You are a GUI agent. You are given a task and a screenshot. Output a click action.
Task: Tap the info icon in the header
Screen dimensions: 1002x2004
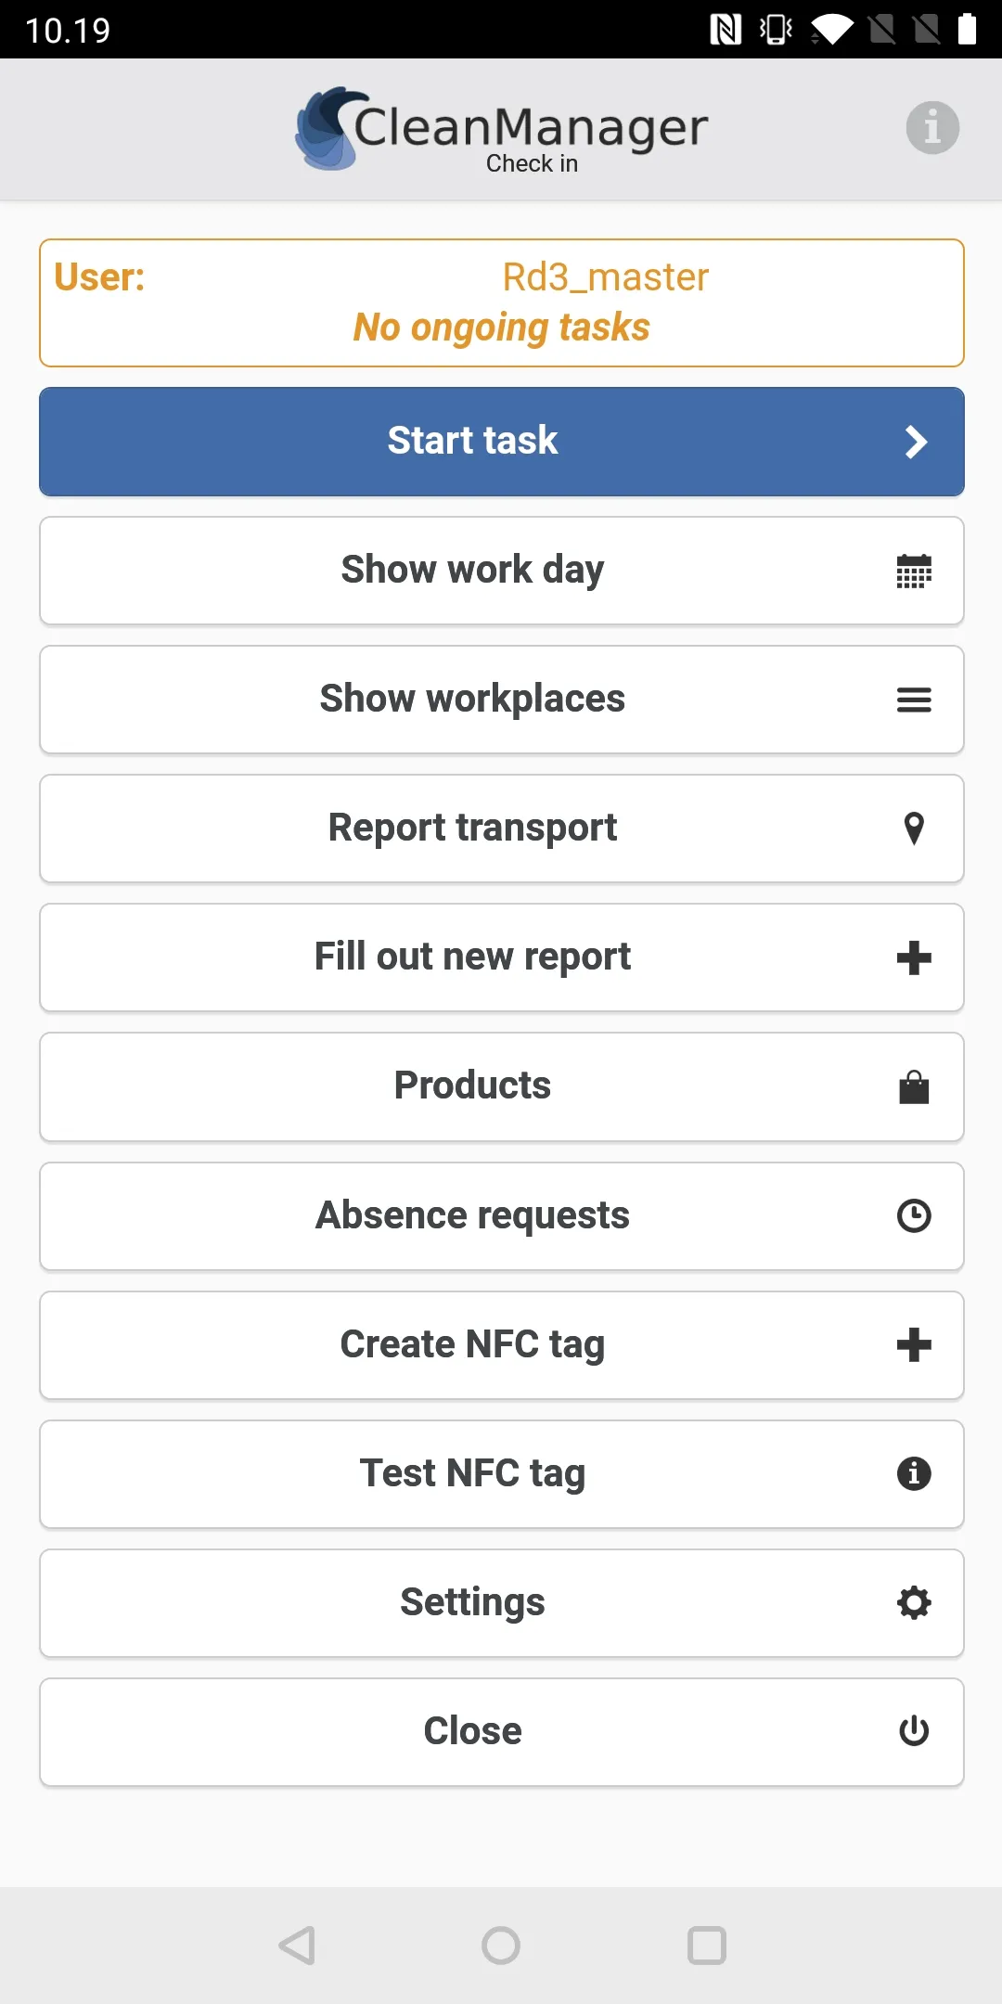[x=931, y=128]
